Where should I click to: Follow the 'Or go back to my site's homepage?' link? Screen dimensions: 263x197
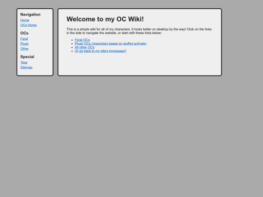pos(100,51)
